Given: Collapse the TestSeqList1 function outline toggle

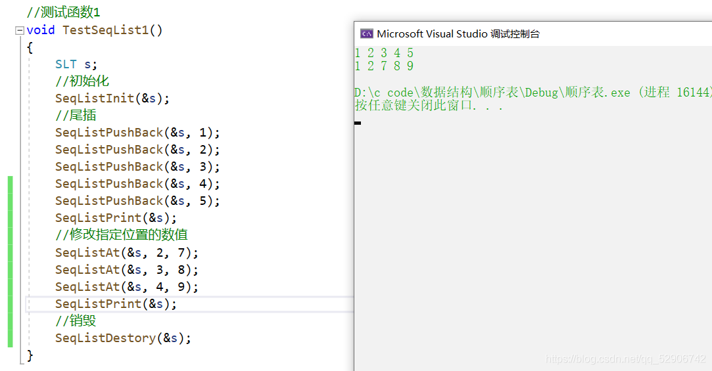Looking at the screenshot, I should [20, 30].
